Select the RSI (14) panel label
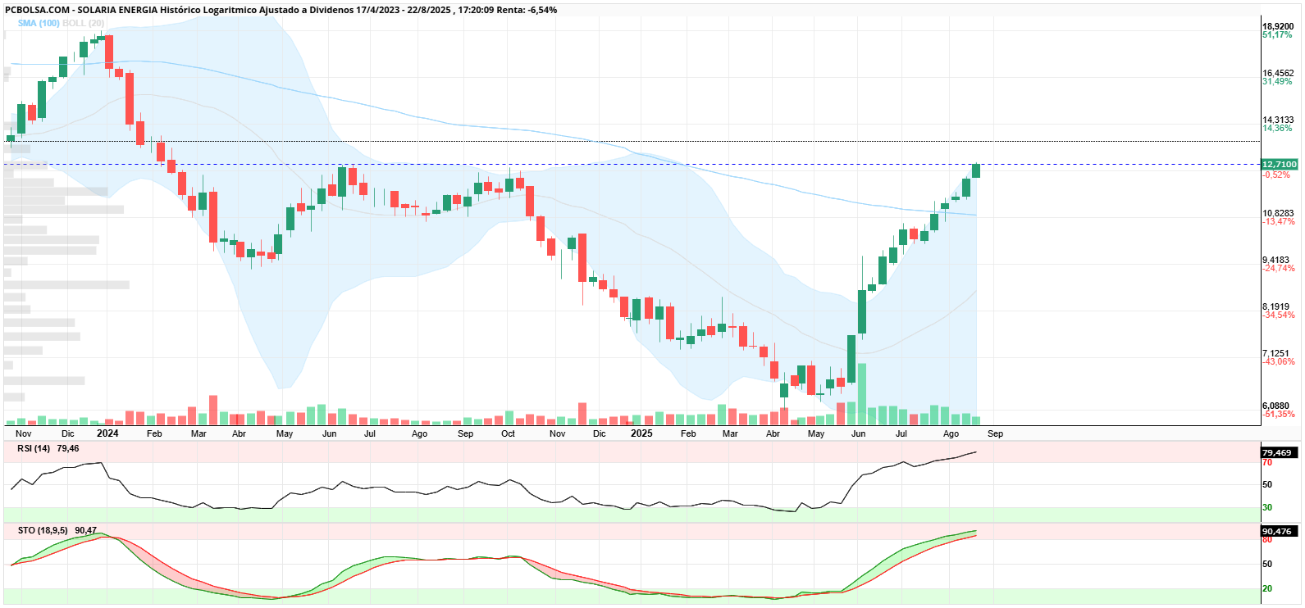The height and width of the screenshot is (608, 1305). click(34, 448)
